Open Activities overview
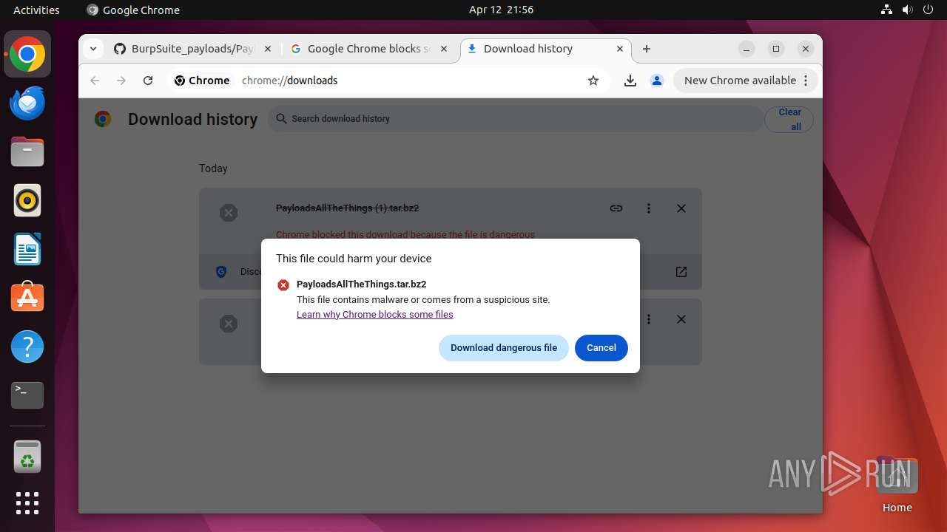 point(36,10)
